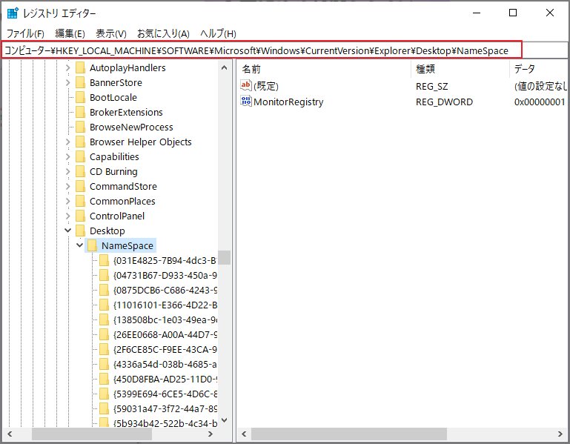Click the BrokerExtensions folder icon
The width and height of the screenshot is (570, 444).
coord(80,113)
